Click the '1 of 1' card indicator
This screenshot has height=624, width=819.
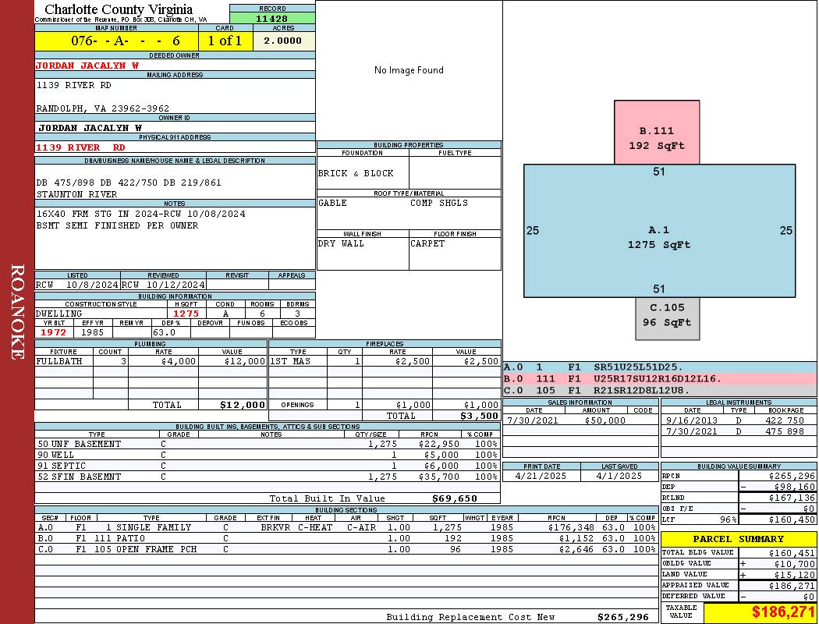(x=225, y=41)
